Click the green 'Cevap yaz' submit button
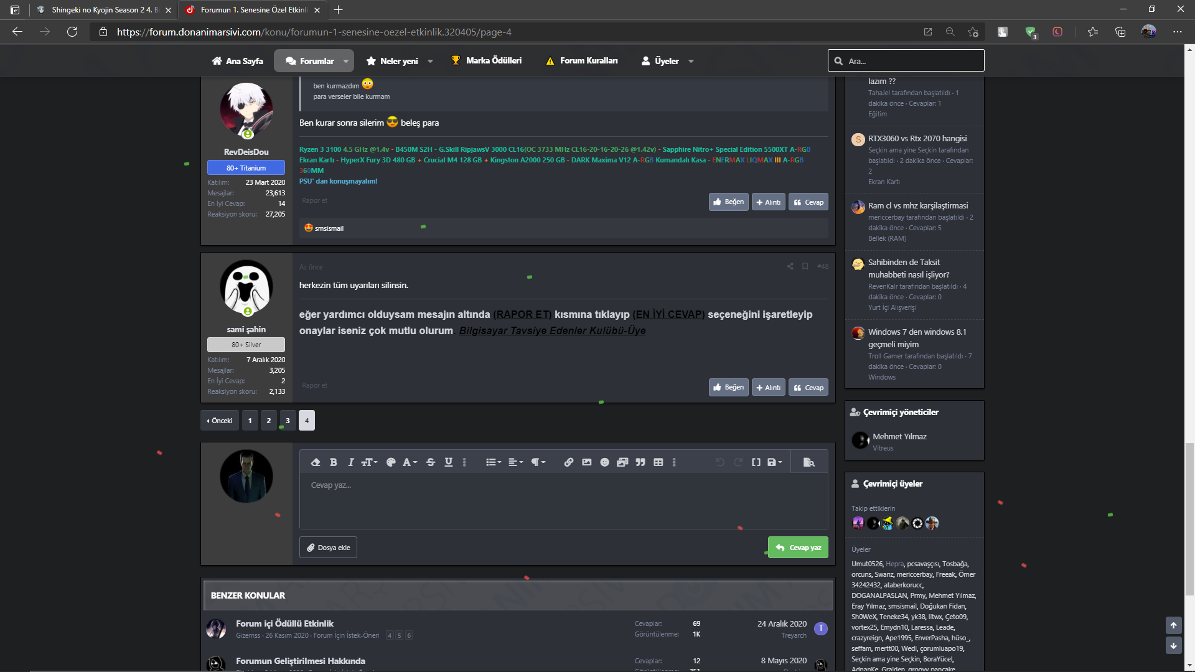Viewport: 1195px width, 672px height. coord(798,548)
